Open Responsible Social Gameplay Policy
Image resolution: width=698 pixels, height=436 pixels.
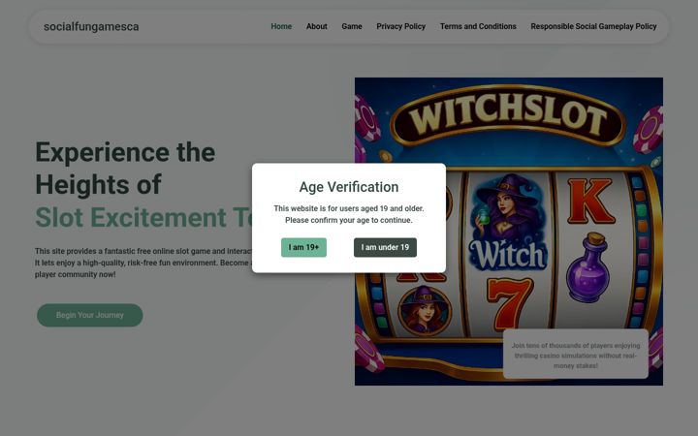[593, 26]
